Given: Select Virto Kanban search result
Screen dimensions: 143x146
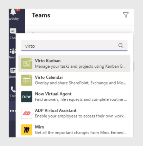Looking at the screenshot, I should [x=74, y=64].
